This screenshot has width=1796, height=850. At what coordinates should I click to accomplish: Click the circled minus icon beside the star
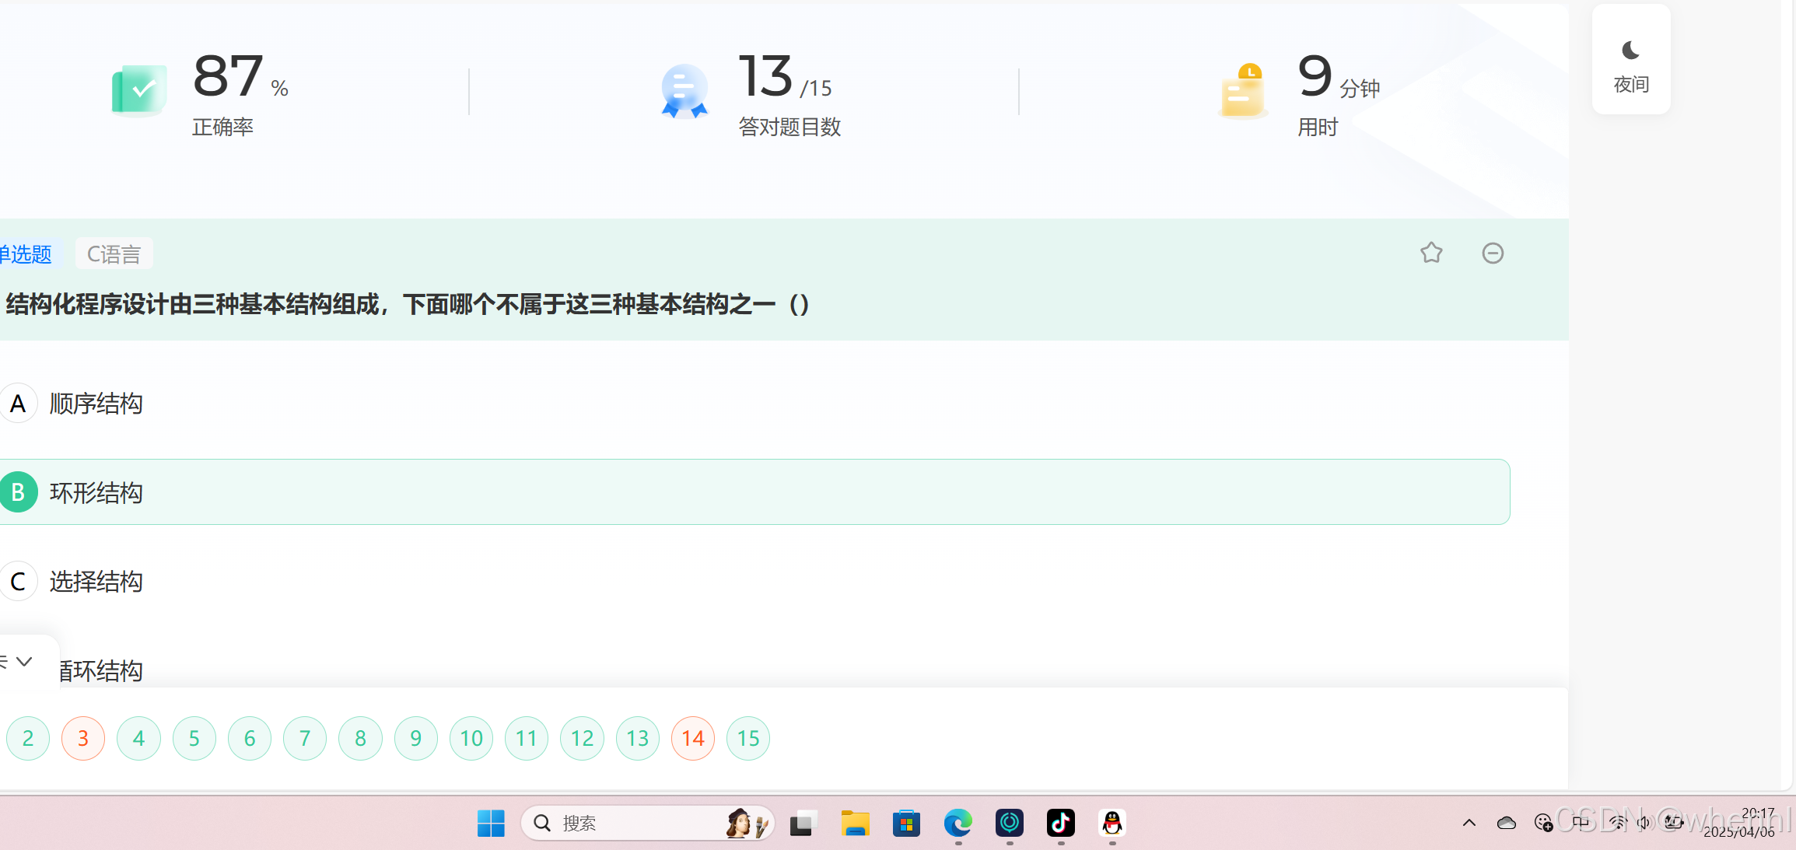click(x=1492, y=253)
